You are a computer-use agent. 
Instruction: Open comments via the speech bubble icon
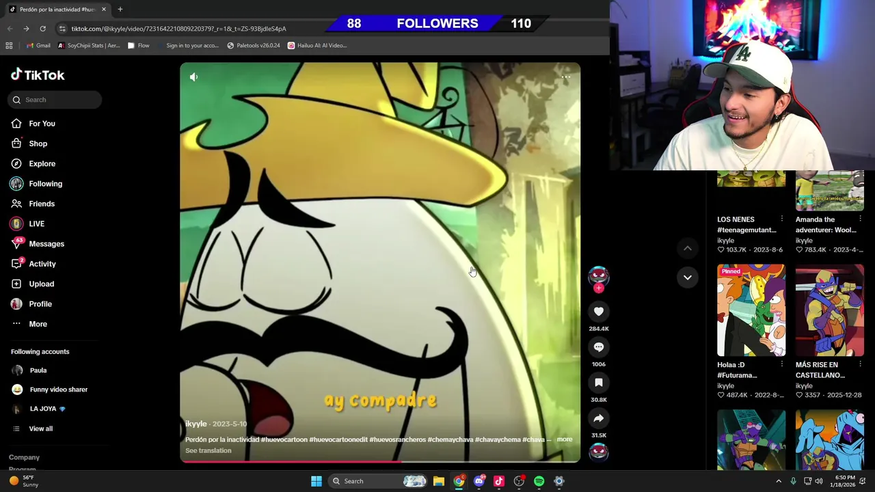coord(598,347)
